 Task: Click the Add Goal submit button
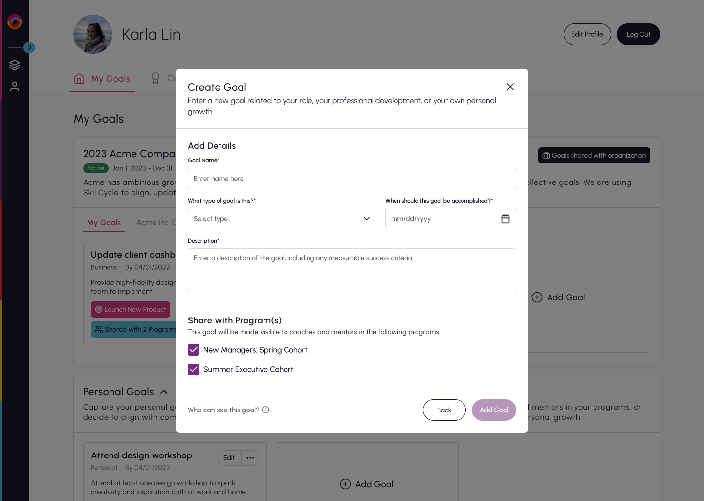[x=494, y=410]
